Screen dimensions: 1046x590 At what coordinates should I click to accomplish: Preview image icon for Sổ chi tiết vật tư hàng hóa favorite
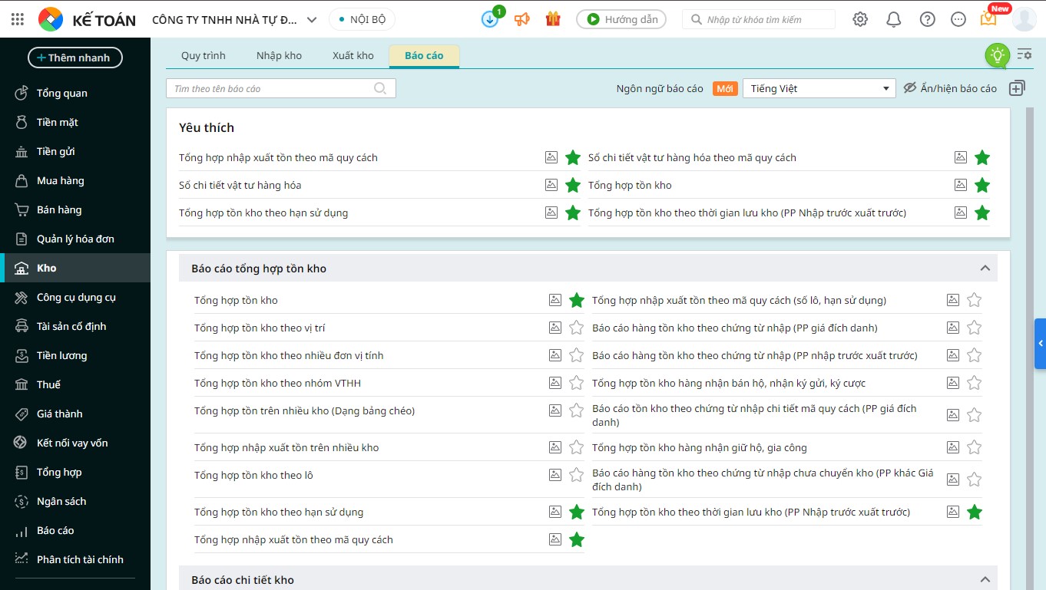(551, 185)
